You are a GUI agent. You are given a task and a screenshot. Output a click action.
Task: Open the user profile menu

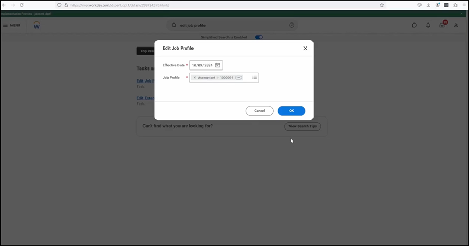click(x=455, y=25)
